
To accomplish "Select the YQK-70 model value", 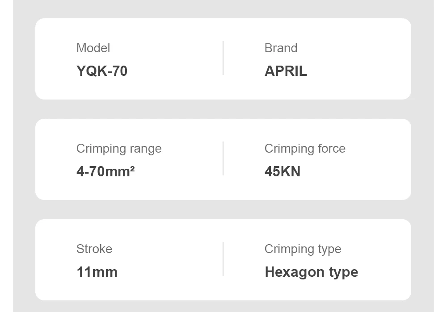I will click(x=102, y=71).
